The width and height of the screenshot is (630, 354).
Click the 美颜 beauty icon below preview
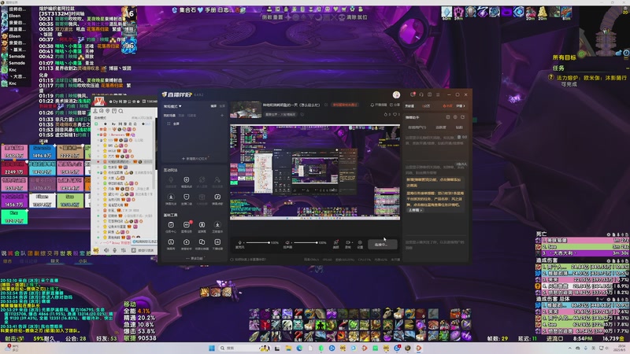(336, 243)
